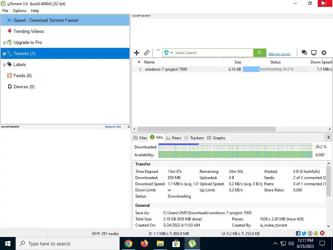Close the left advertisement panel
This screenshot has width=333, height=250.
pyautogui.click(x=129, y=127)
